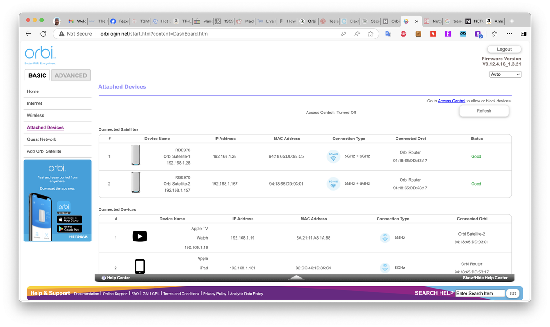Click Download the app now link
Viewport: 550px width, 327px height.
(57, 188)
